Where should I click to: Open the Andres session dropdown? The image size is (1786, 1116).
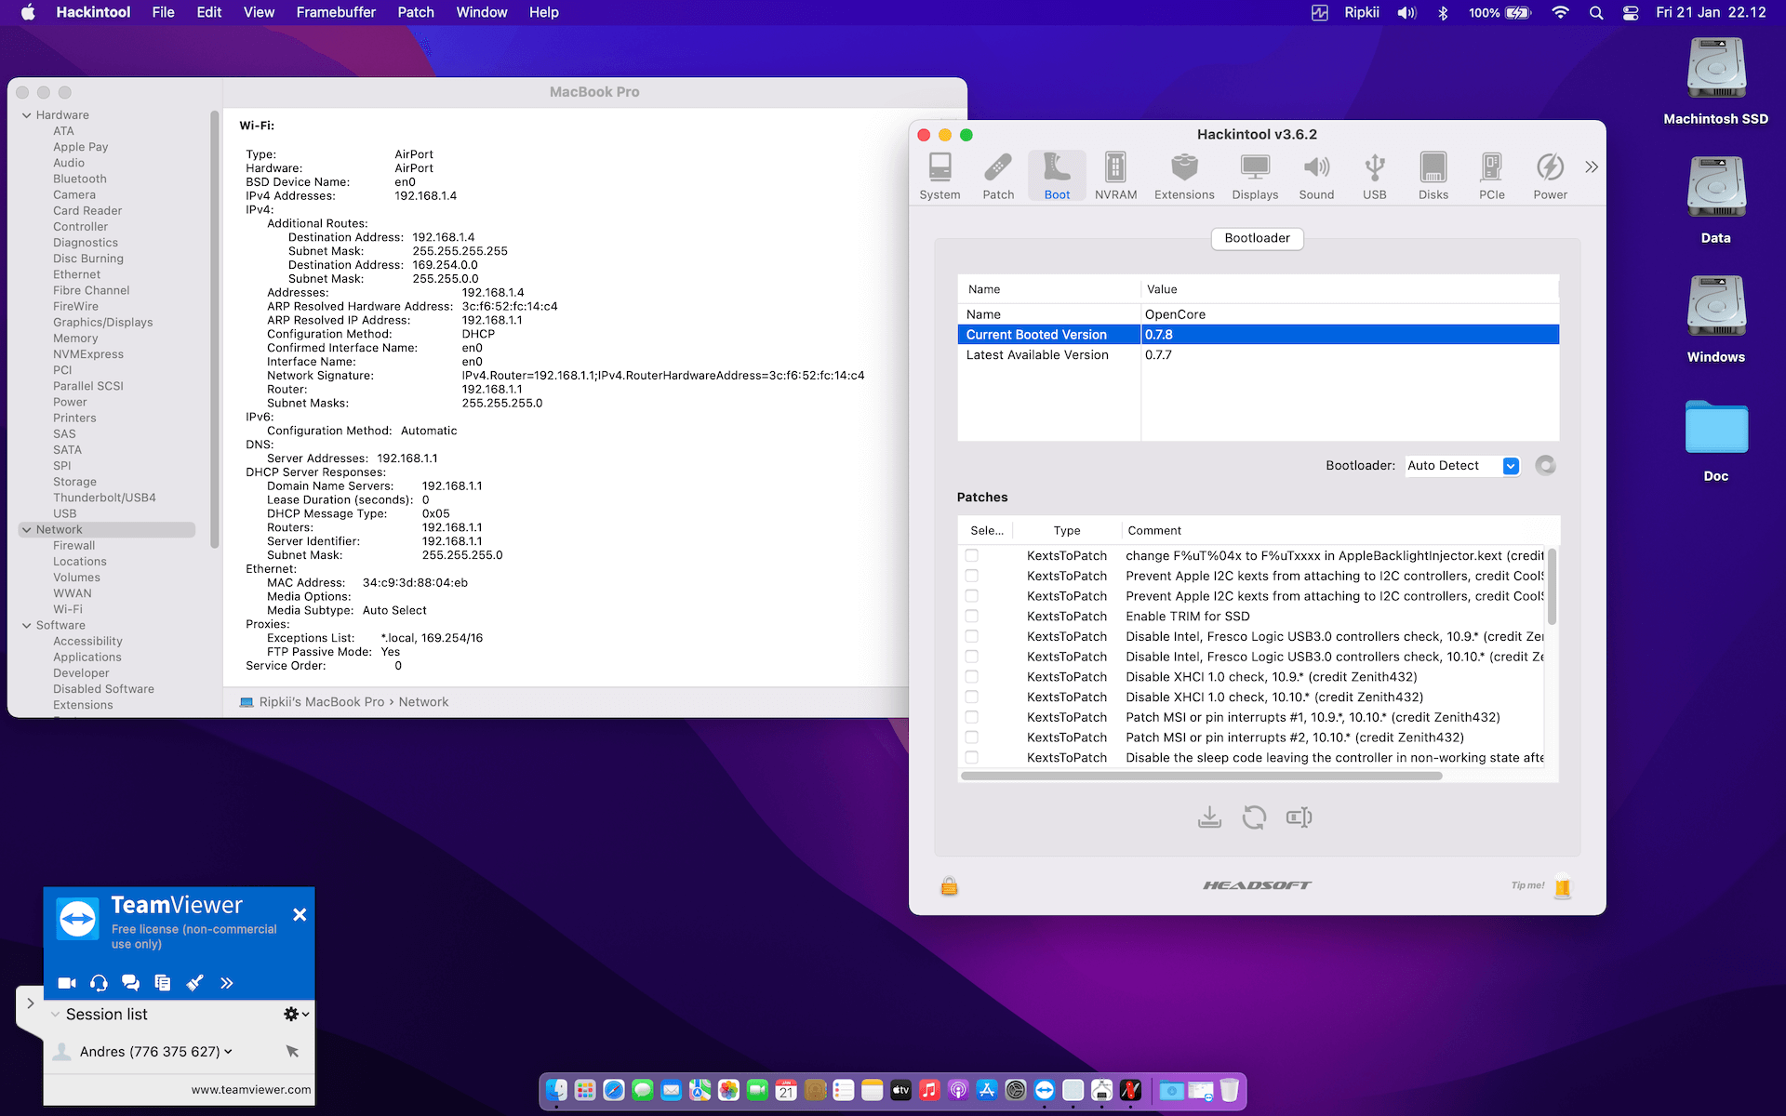click(228, 1052)
